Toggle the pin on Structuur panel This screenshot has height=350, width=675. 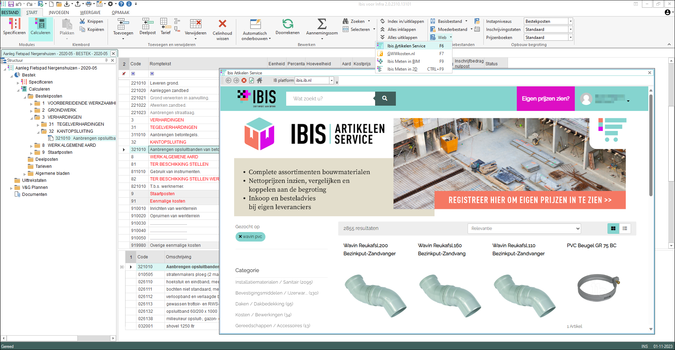pos(106,60)
